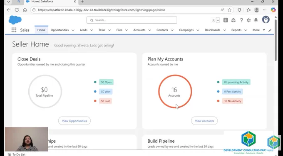Screen dimensions: 283x156
Task: Close the Home | Salesforce tab
Action: (75, 2)
